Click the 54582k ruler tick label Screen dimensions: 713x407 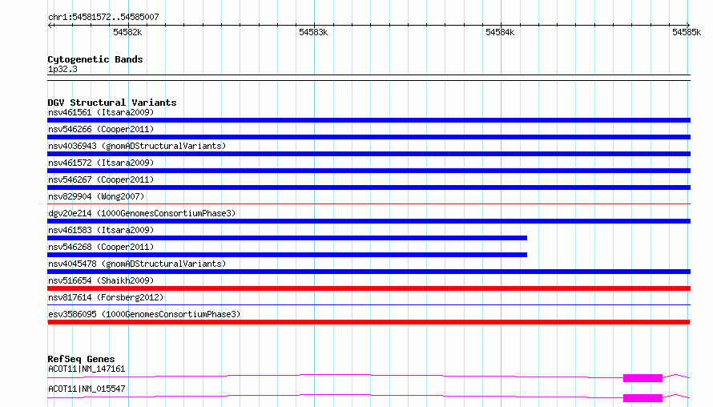(x=127, y=32)
